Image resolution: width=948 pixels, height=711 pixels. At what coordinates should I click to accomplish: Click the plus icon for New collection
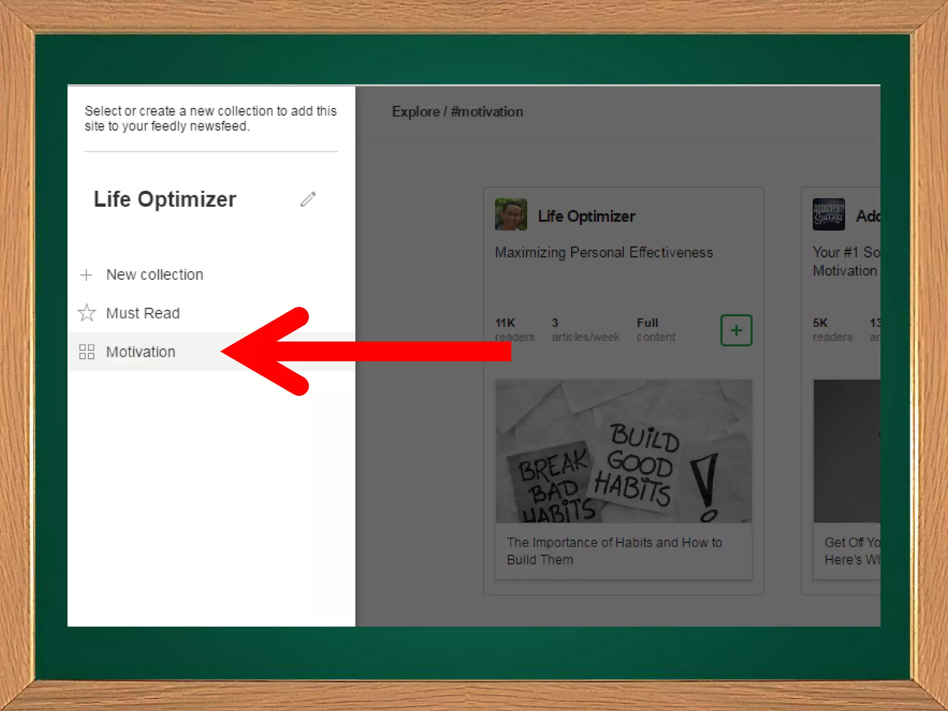tap(86, 275)
